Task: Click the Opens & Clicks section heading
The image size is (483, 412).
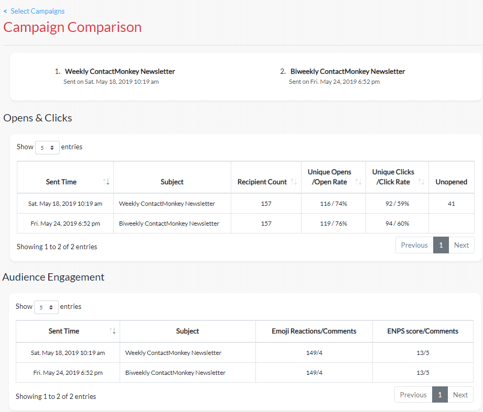Action: [38, 118]
